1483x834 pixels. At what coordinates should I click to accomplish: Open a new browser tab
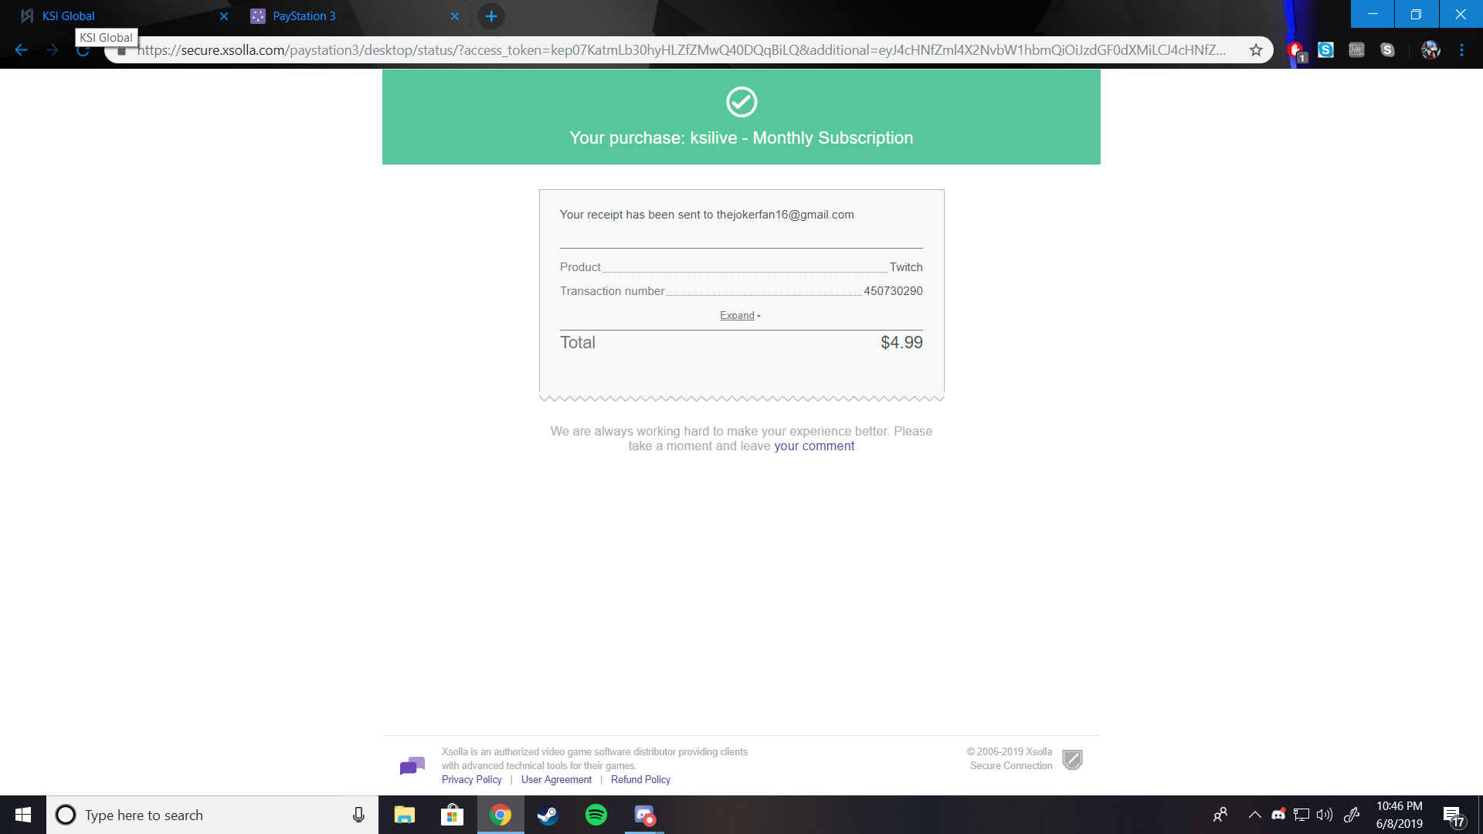point(491,16)
